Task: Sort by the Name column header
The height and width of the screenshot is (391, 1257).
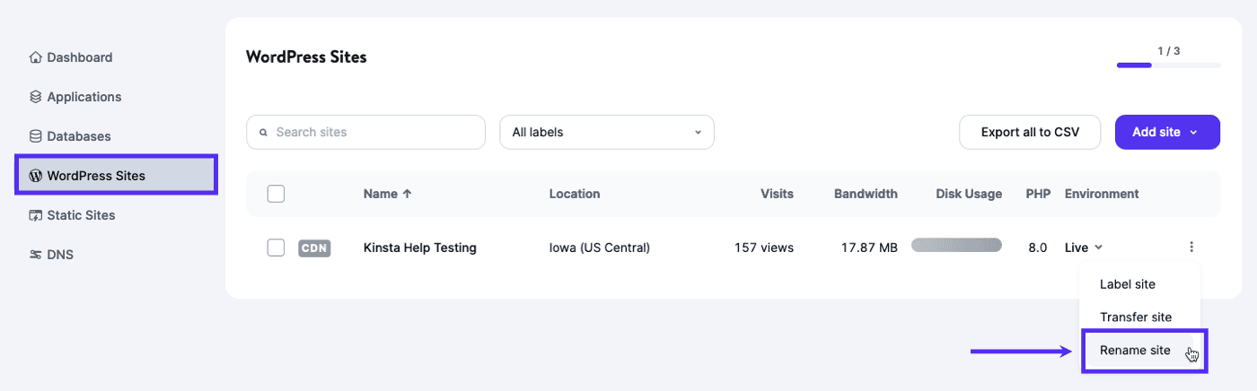Action: point(388,194)
